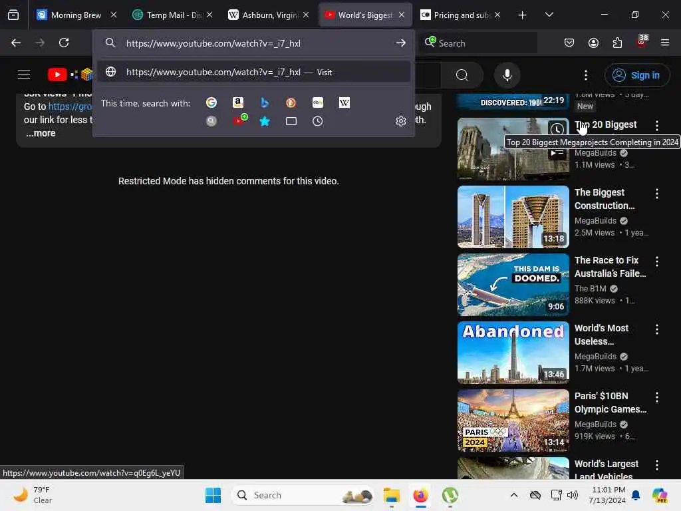The width and height of the screenshot is (681, 511).
Task: Search open tabs via the rectangle icon
Action: click(x=291, y=121)
